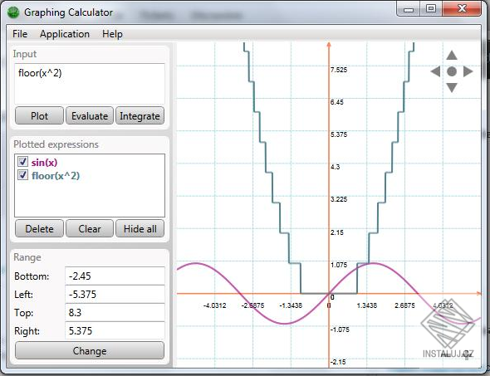Viewport: 490px width, 376px height.
Task: Toggle the floor(x^2) visibility checkbox
Action: click(22, 174)
